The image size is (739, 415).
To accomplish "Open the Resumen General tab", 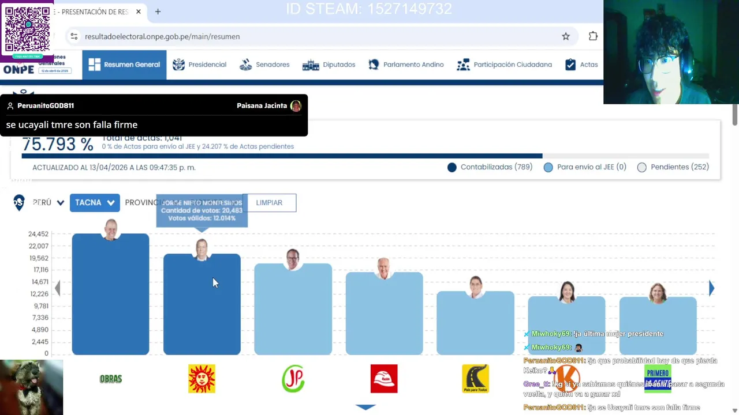I will 124,65.
